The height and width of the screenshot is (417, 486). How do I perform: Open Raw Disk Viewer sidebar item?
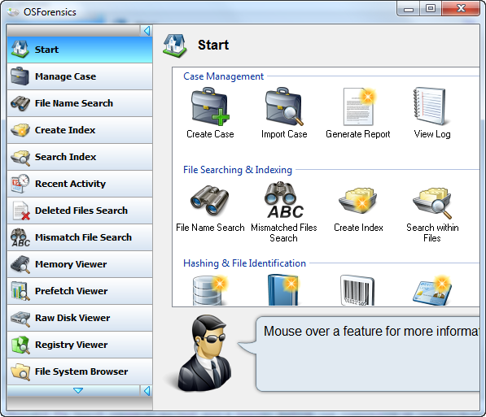tap(80, 318)
